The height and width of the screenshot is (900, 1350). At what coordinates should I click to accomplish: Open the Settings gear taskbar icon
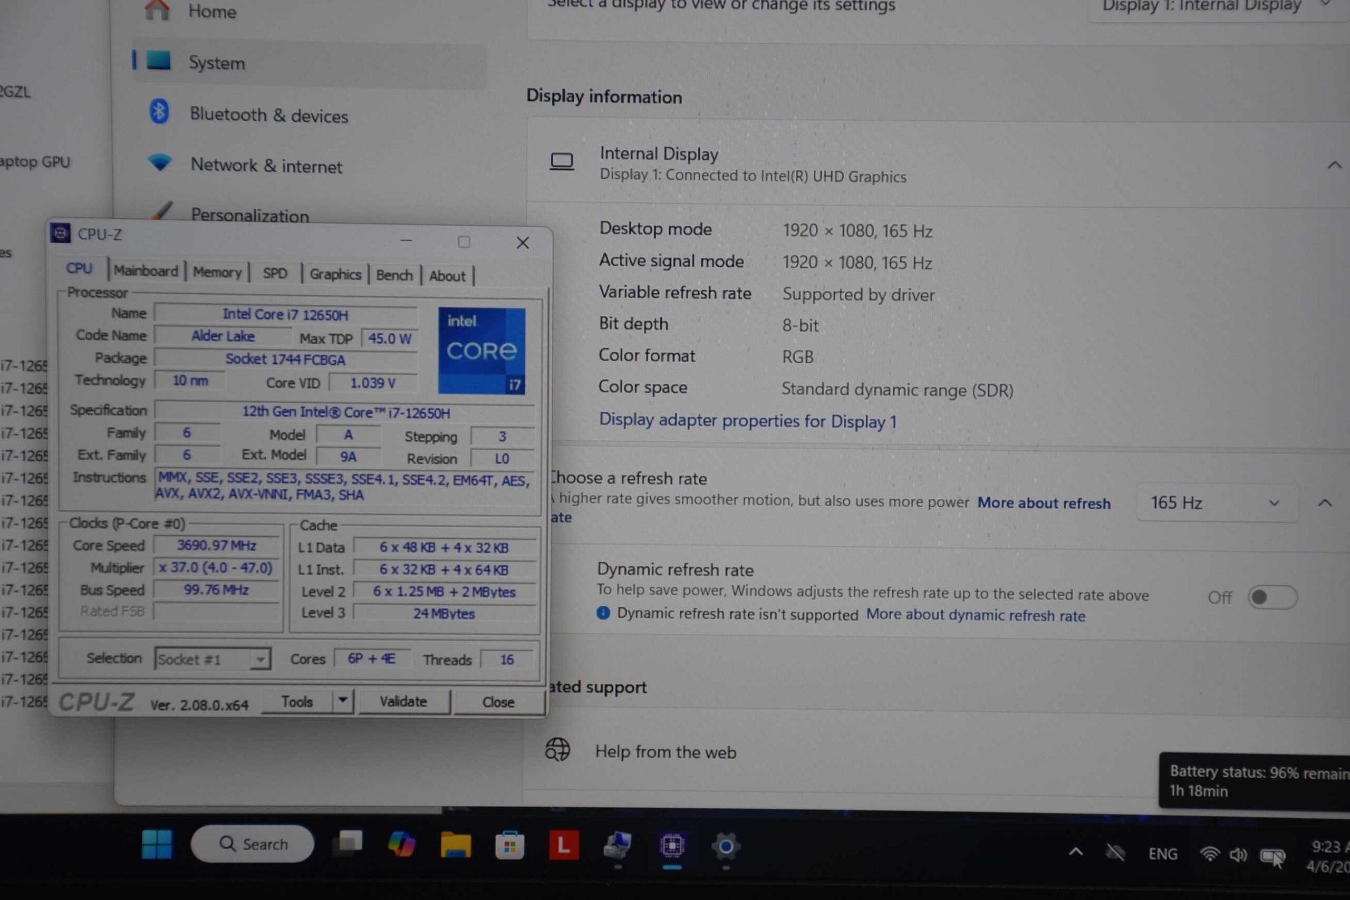[726, 847]
